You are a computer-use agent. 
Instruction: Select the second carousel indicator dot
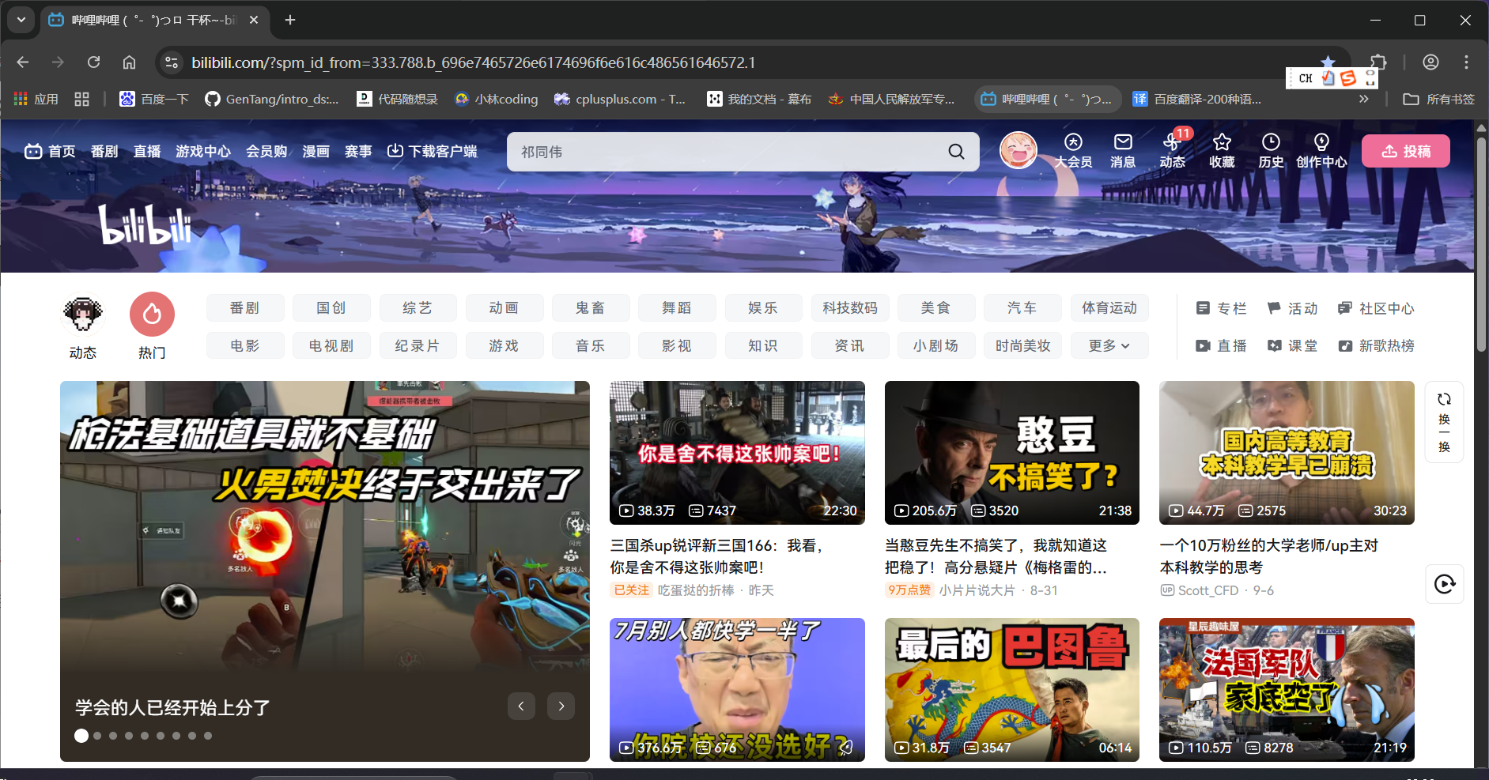[97, 735]
